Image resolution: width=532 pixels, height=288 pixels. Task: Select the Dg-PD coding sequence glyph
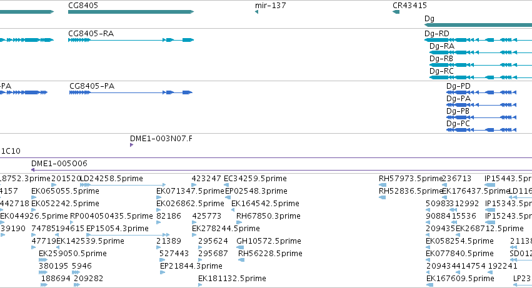coord(481,92)
